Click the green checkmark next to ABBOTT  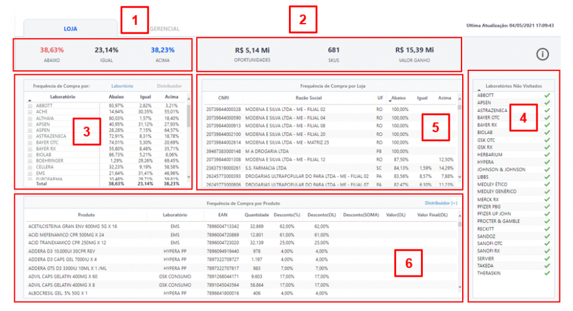click(546, 95)
